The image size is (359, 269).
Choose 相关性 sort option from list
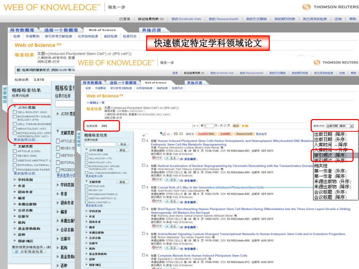[321, 166]
